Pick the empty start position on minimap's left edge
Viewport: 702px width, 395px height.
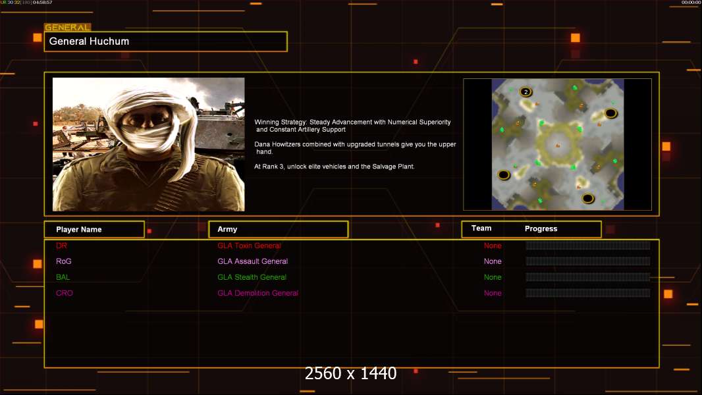point(504,174)
